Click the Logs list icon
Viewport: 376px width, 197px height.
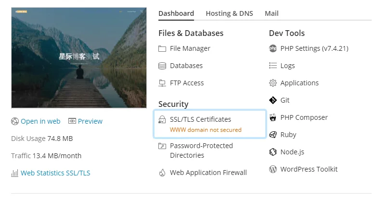coord(273,66)
